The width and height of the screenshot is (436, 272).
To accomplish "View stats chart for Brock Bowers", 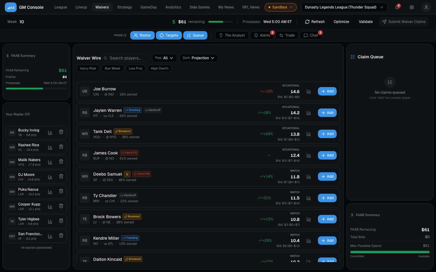I will 309,219.
